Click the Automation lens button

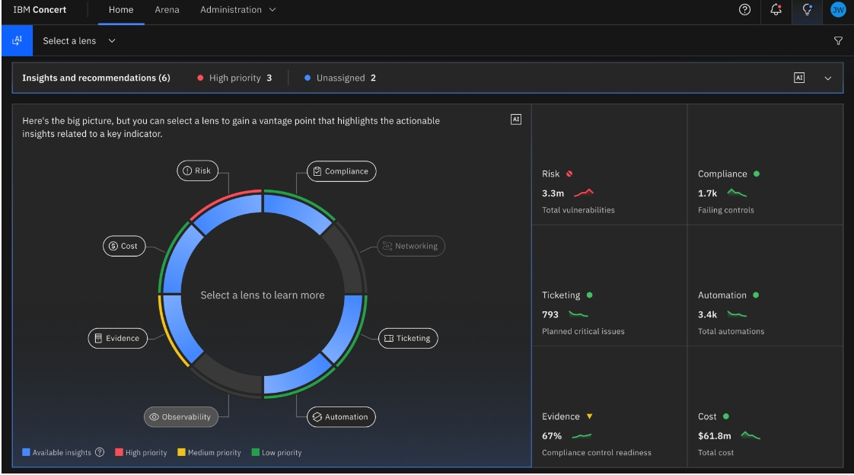[341, 417]
